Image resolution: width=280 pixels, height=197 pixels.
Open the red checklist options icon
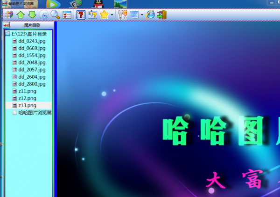[67, 15]
